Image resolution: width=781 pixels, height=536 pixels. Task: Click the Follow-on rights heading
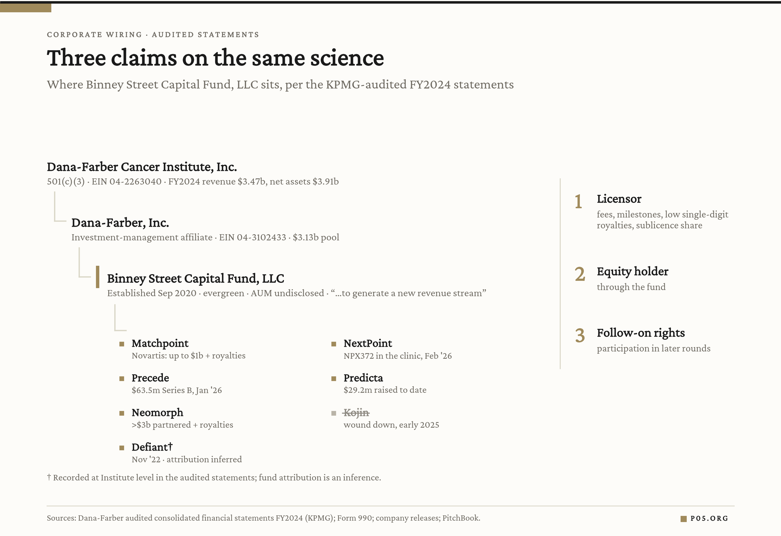pyautogui.click(x=640, y=333)
